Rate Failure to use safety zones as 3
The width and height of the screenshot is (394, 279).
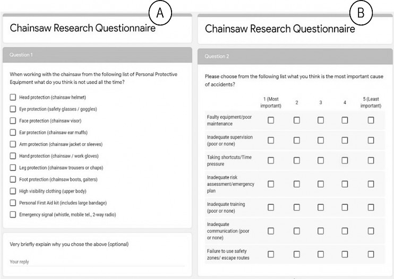pyautogui.click(x=321, y=254)
